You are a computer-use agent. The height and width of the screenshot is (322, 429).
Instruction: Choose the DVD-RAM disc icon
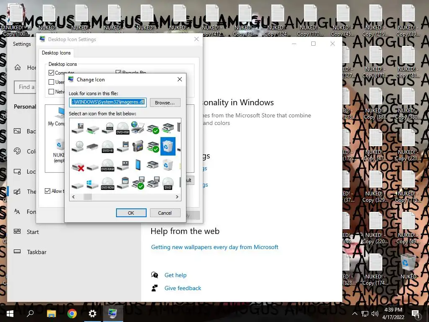coord(108,165)
